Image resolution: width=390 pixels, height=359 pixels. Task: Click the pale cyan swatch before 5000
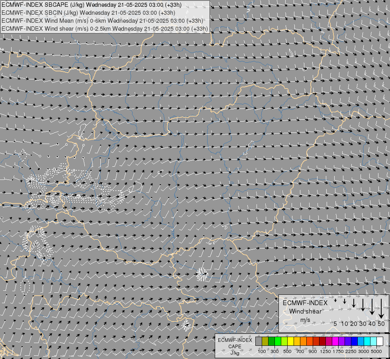click(x=374, y=341)
